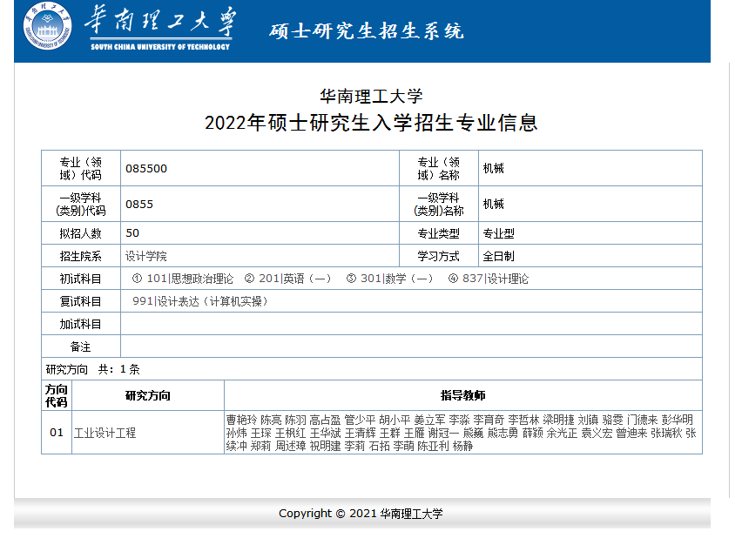The height and width of the screenshot is (545, 742).
Task: Click advisor name 杨静 at list end
Action: pyautogui.click(x=462, y=446)
